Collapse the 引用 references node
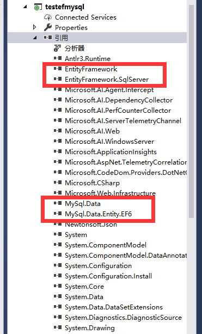The height and width of the screenshot is (334, 202). [x=35, y=38]
